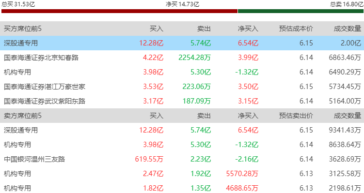
Task: Click '成交数量' header in buyer section
Action: 348,29
